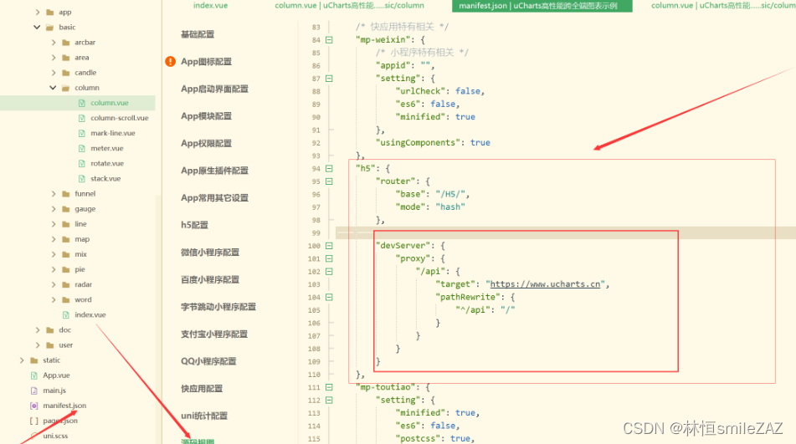Click the doc folder icon
Viewport: 796px width, 444px height.
(49, 330)
